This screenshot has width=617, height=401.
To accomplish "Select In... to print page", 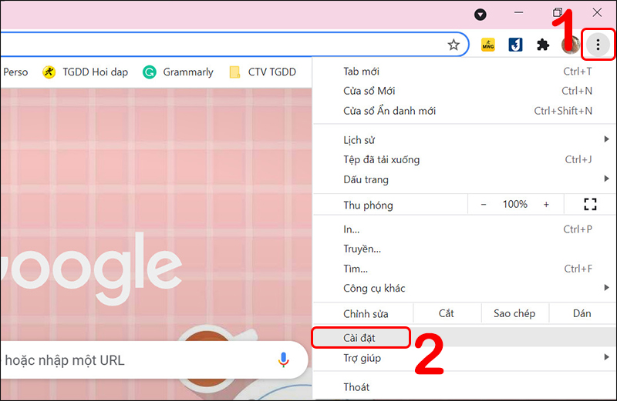I will [x=464, y=229].
